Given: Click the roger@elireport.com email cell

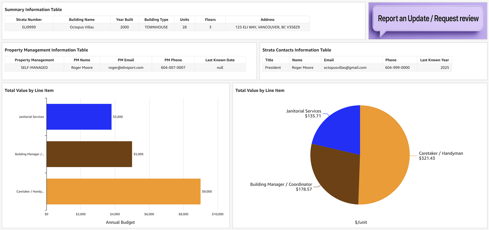Looking at the screenshot, I should [x=126, y=68].
